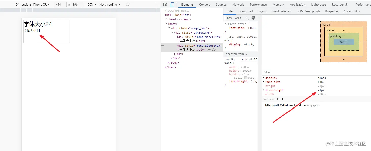Toggle element classes with .cls
The width and height of the screenshot is (371, 151).
pyautogui.click(x=238, y=18)
